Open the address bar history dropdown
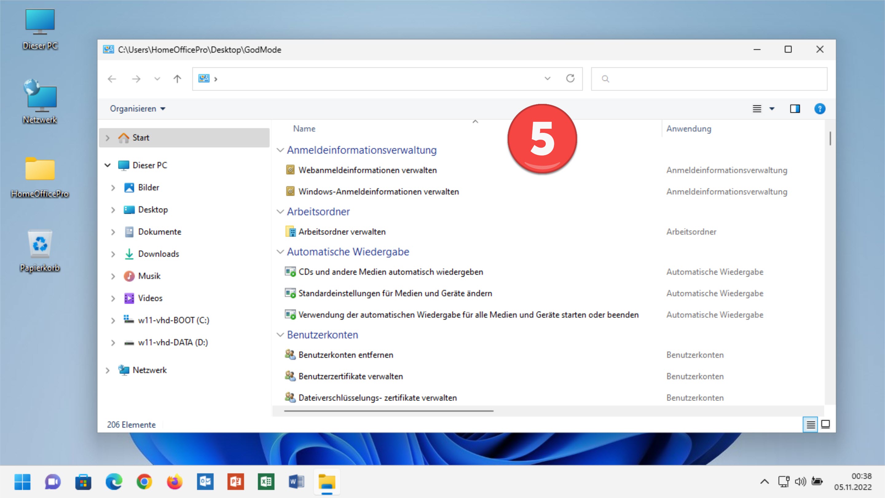The width and height of the screenshot is (885, 498). coord(547,79)
